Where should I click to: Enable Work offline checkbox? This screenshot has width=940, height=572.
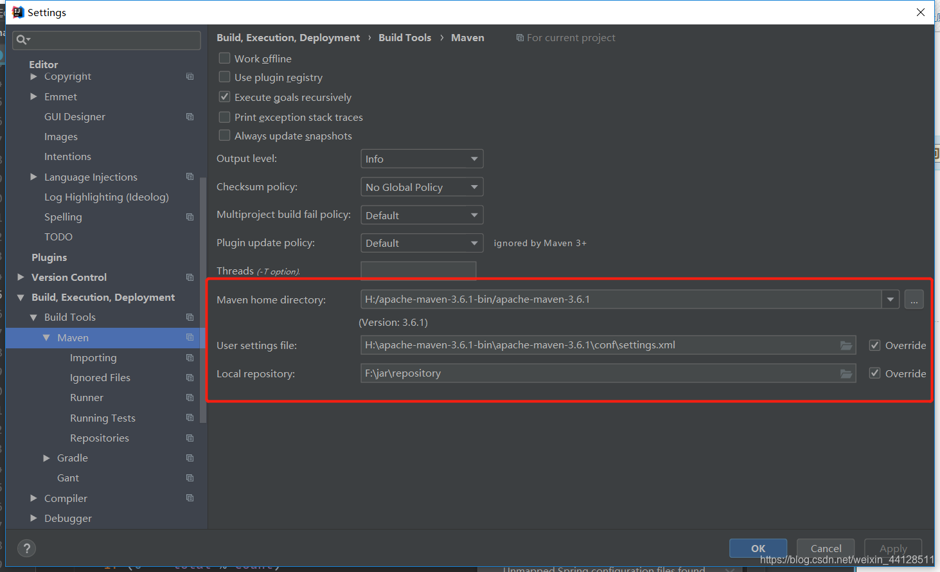point(224,58)
